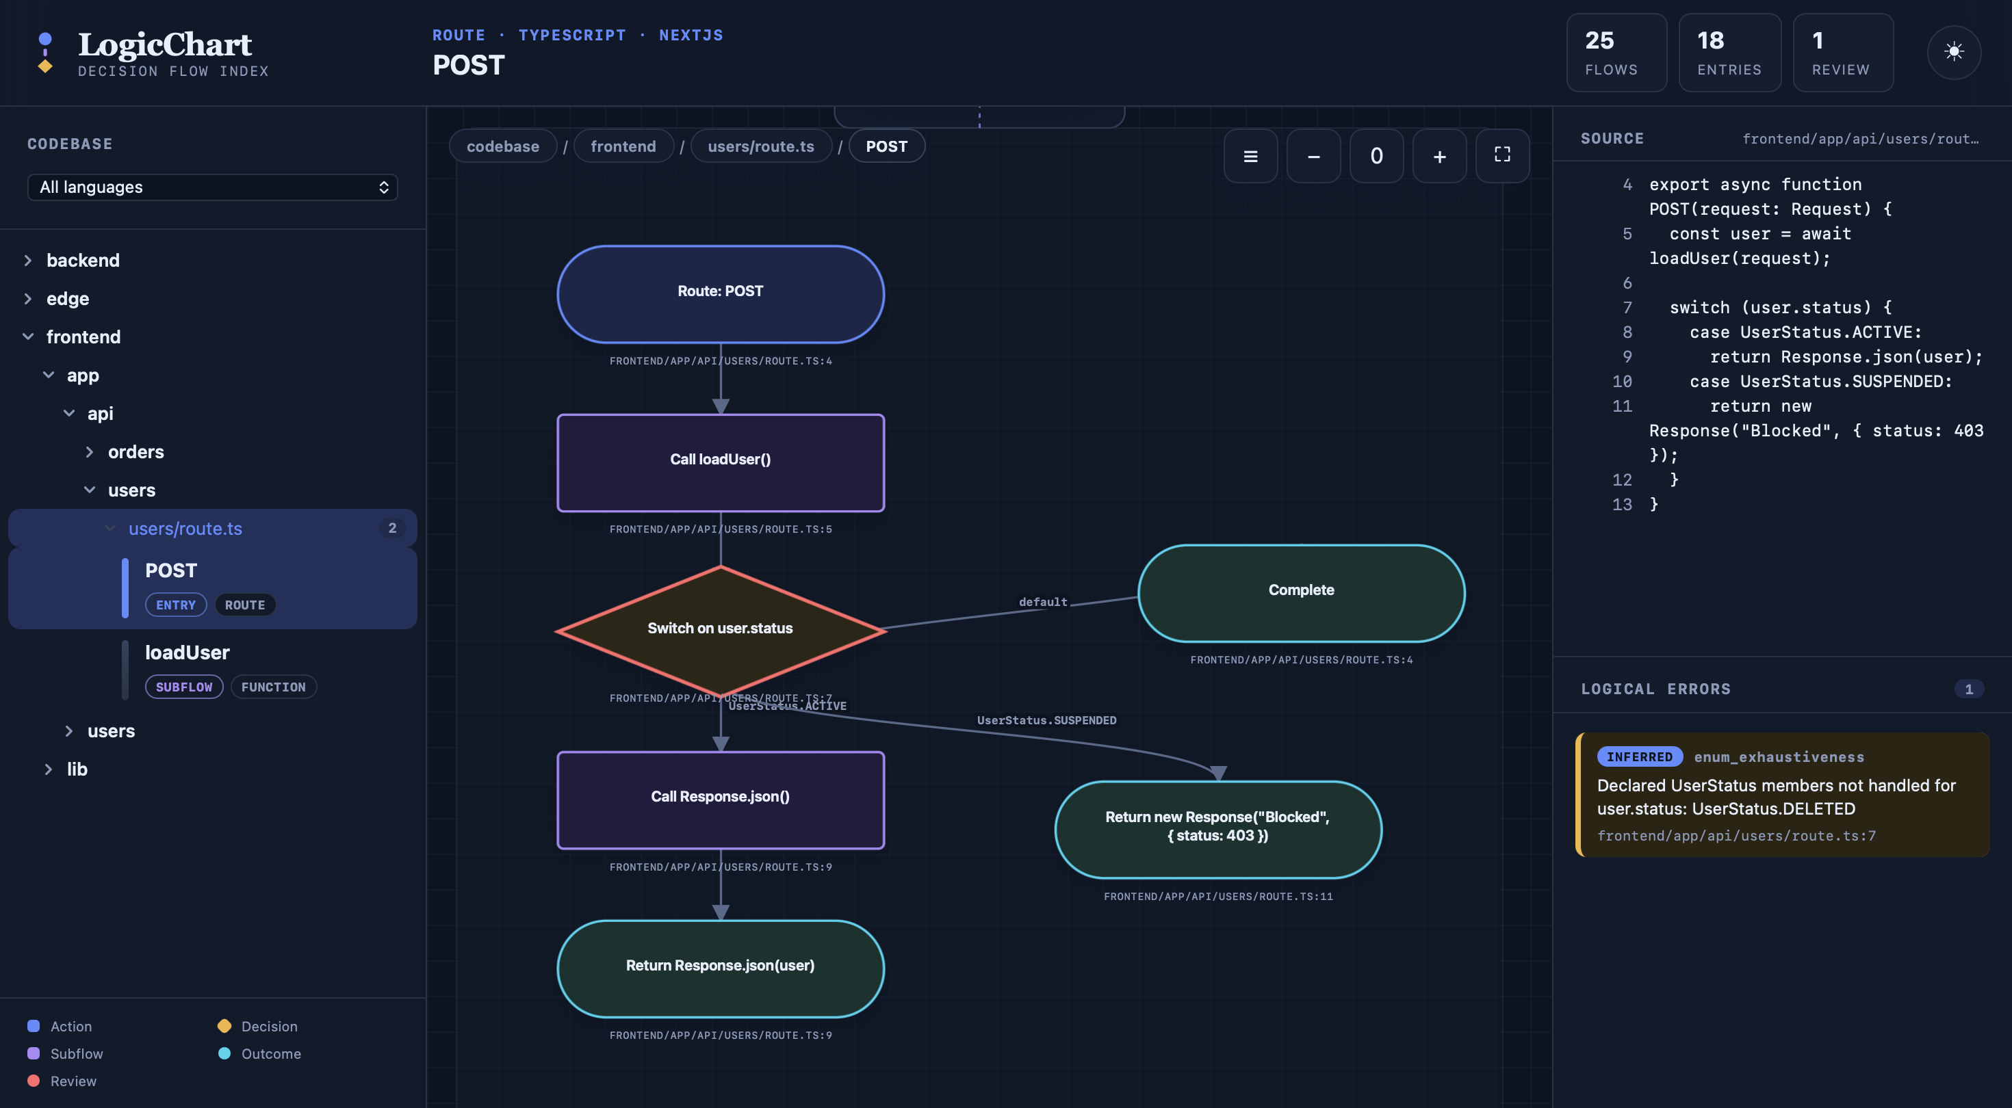Open the layout menu hamburger icon
Image resolution: width=2012 pixels, height=1108 pixels.
pos(1250,156)
